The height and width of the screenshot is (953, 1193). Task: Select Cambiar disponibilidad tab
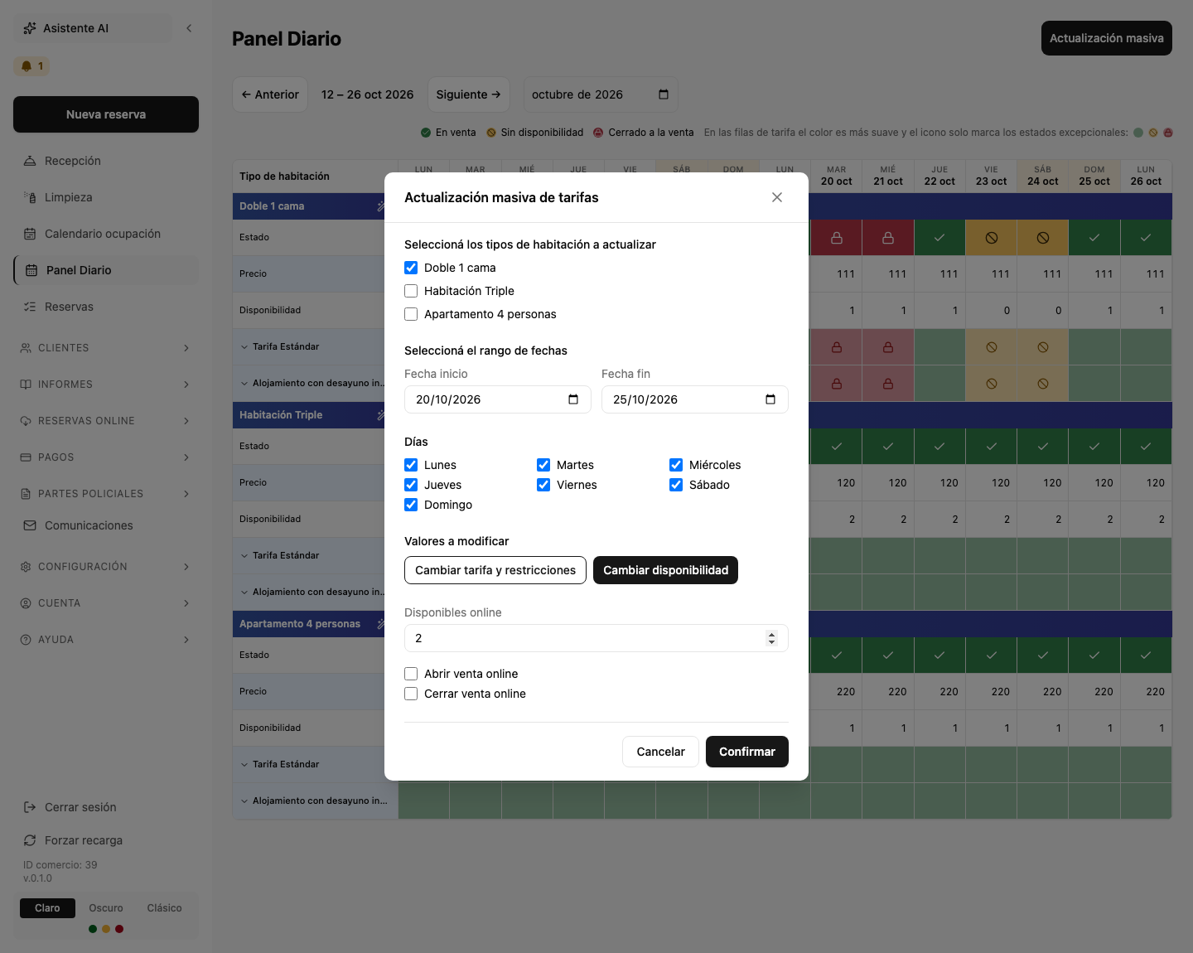click(665, 570)
